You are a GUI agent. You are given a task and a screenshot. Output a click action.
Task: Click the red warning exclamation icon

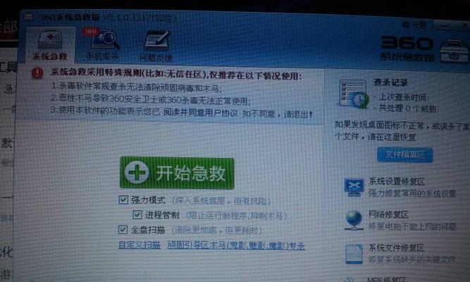(37, 73)
